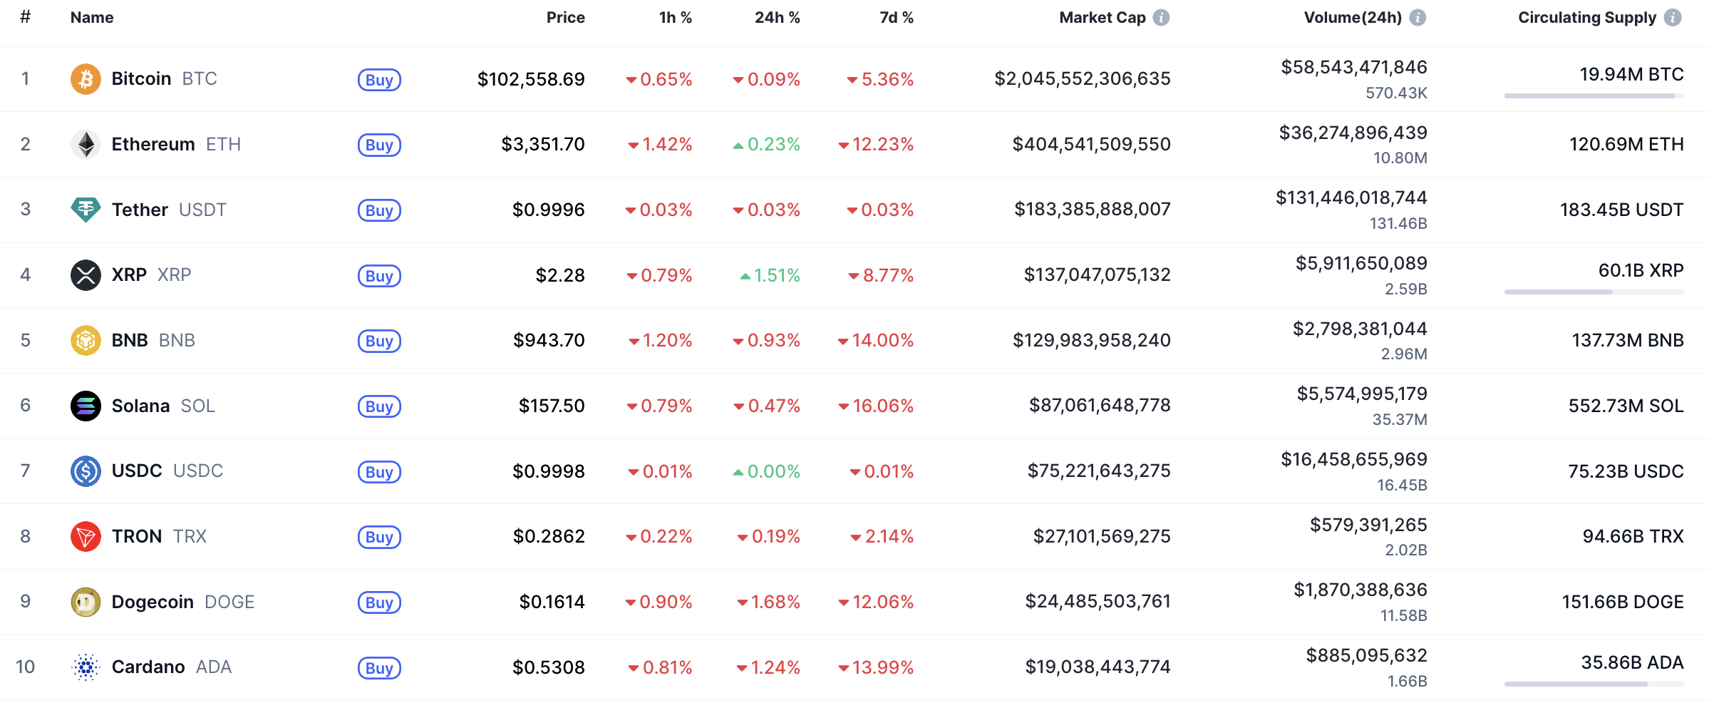This screenshot has width=1709, height=703.
Task: Sort by the Name column header
Action: click(x=92, y=18)
